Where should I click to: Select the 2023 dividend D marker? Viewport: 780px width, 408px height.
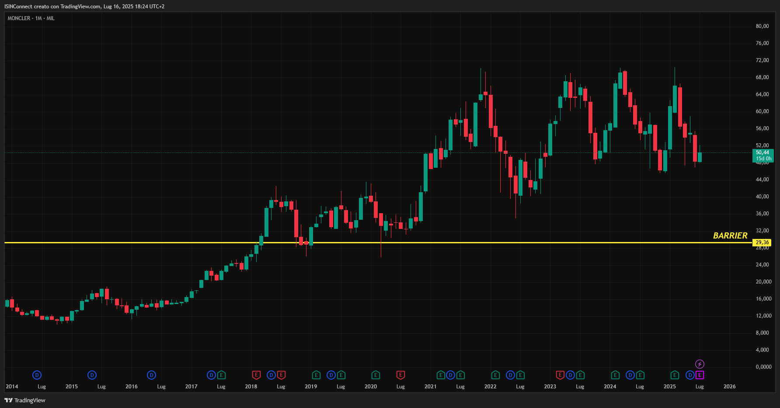pos(570,375)
